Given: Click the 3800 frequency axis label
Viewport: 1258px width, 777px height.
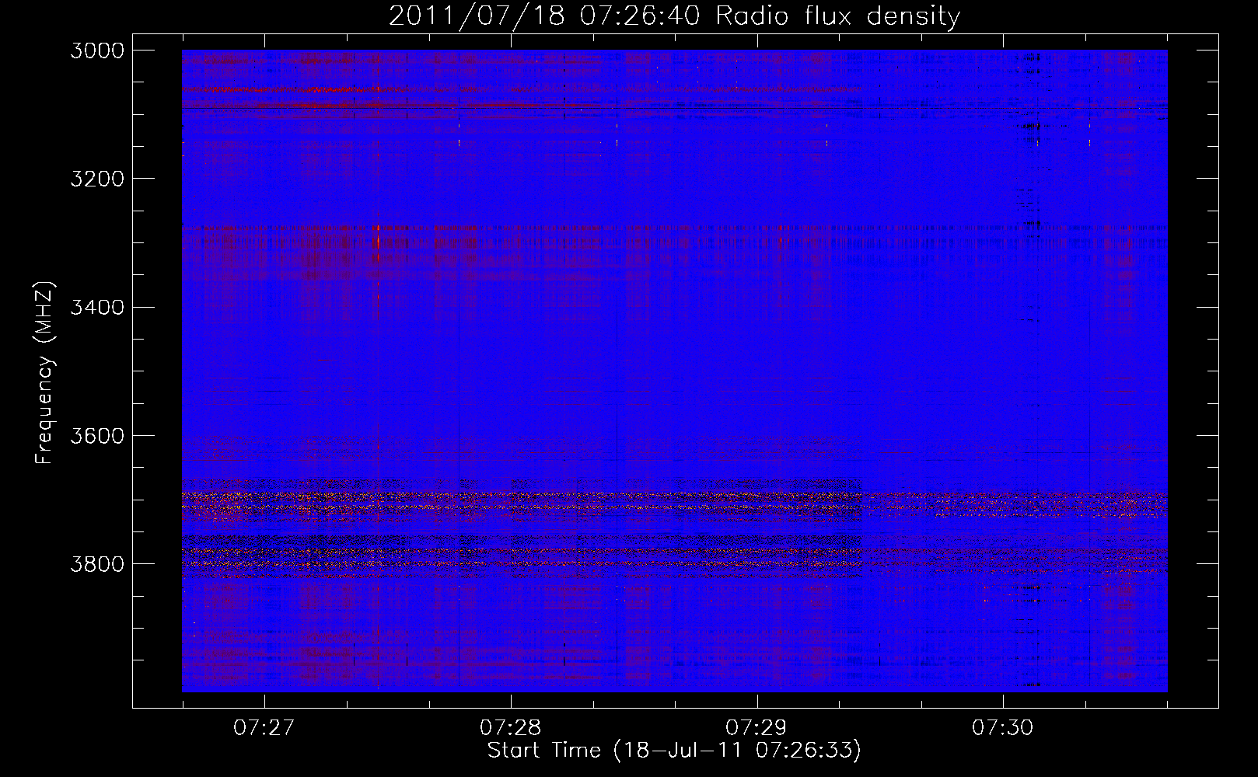Looking at the screenshot, I should [97, 564].
